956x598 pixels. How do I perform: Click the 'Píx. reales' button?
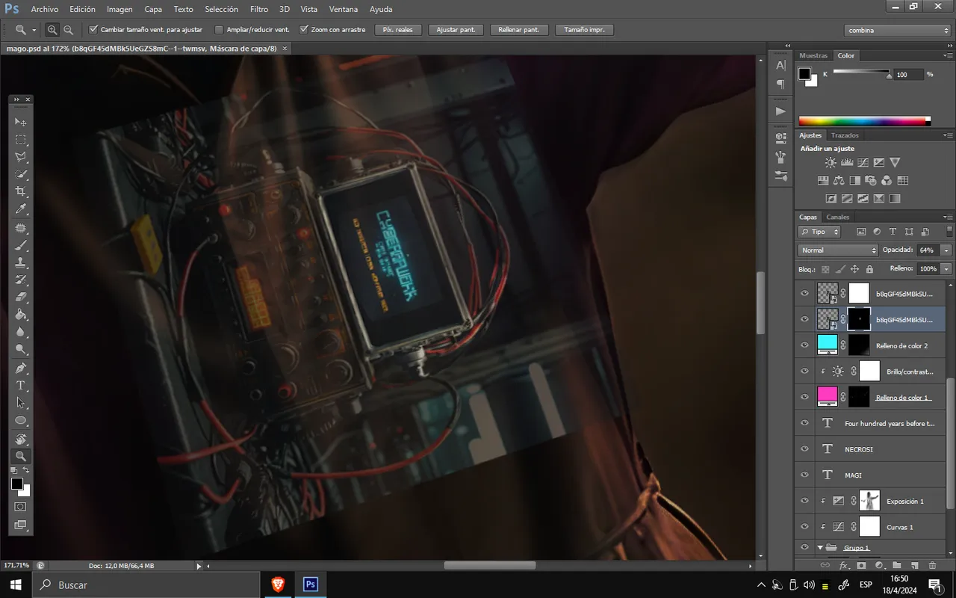tap(398, 30)
